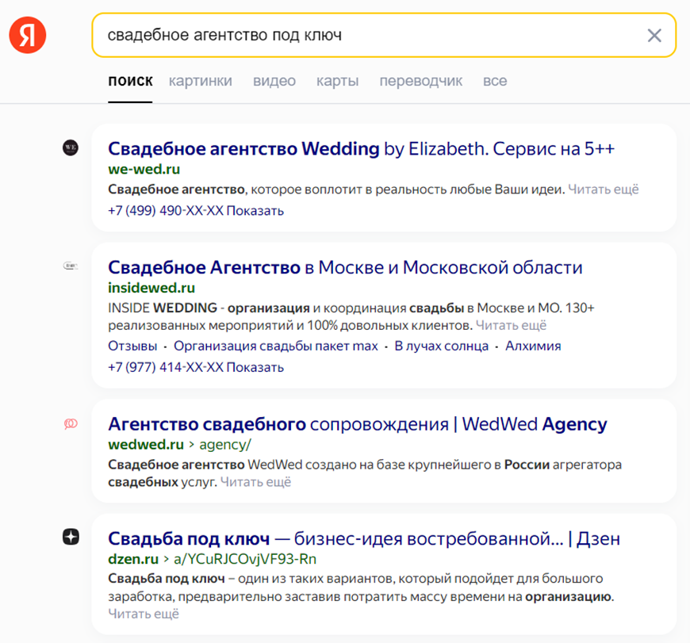The width and height of the screenshot is (690, 643).
Task: Open the wedwed.ru domain link
Action: point(146,445)
